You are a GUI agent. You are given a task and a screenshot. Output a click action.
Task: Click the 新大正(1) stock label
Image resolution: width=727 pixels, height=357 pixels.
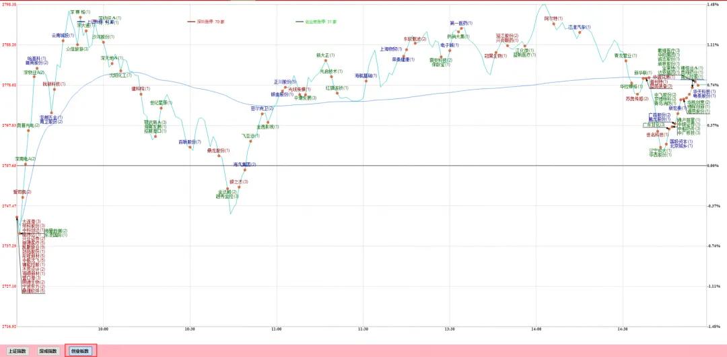pos(326,55)
